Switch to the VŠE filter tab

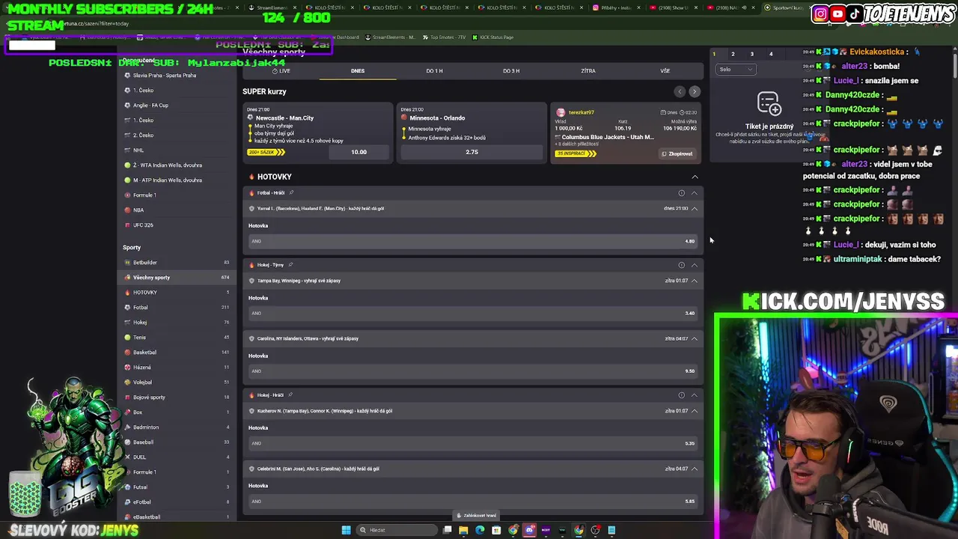click(665, 71)
